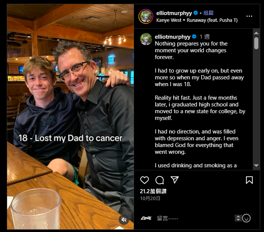Share the post via paper plane icon

[175, 180]
